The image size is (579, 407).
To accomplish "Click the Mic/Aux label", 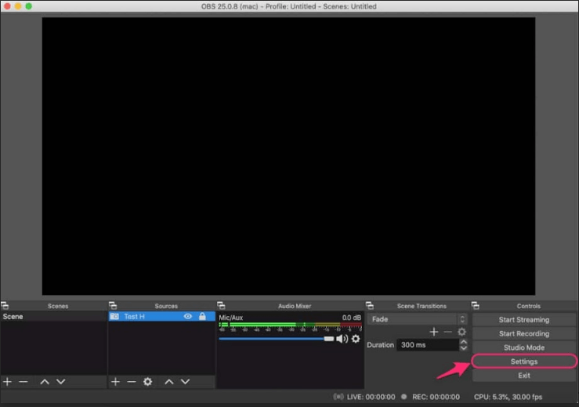I will tap(231, 318).
